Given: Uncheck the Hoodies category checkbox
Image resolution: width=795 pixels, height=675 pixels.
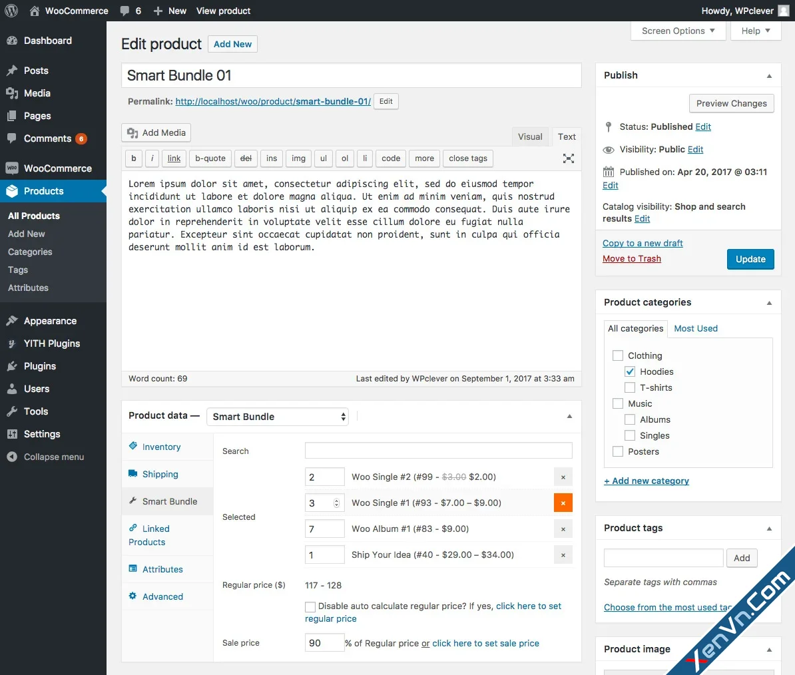Looking at the screenshot, I should [x=629, y=371].
